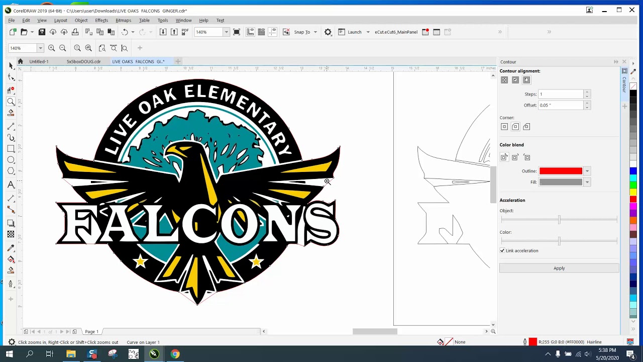Viewport: 643px width, 362px height.
Task: Click the Print icon
Action: tap(75, 32)
